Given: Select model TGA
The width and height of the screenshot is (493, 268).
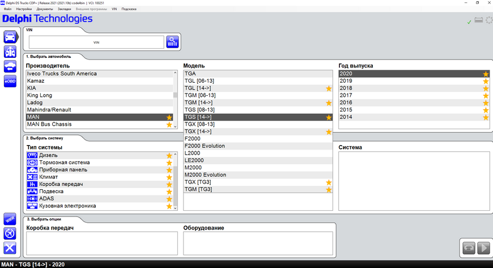Looking at the screenshot, I should pos(258,74).
